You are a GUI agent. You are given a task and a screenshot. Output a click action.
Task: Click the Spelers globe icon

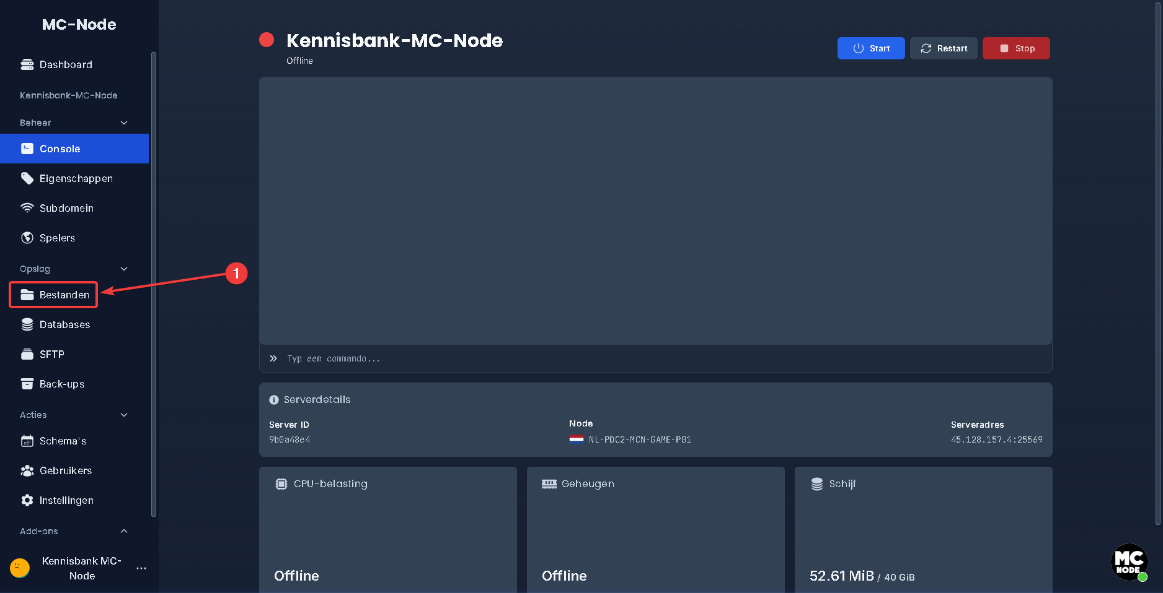pos(27,238)
